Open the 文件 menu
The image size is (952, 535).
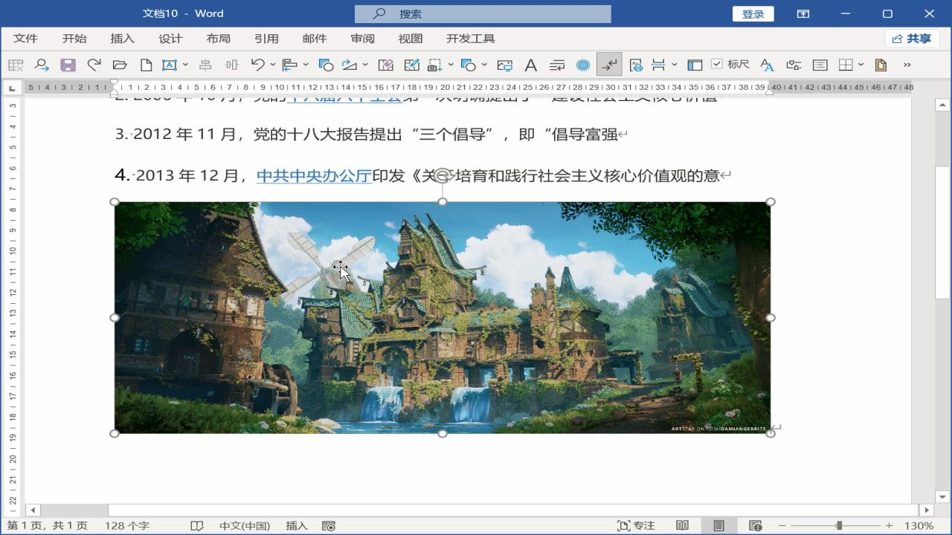[x=25, y=39]
